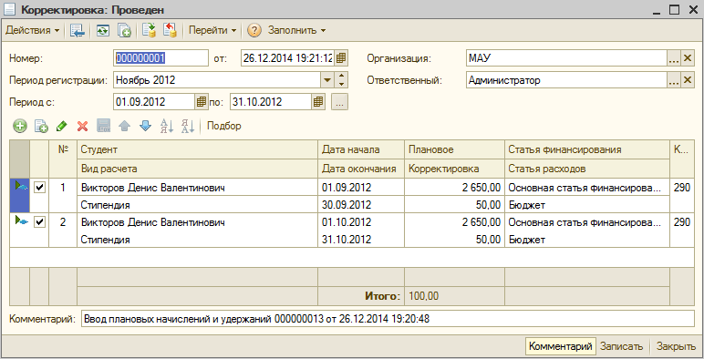The height and width of the screenshot is (359, 704).
Task: Open the Заполнить dropdown menu
Action: pyautogui.click(x=296, y=30)
